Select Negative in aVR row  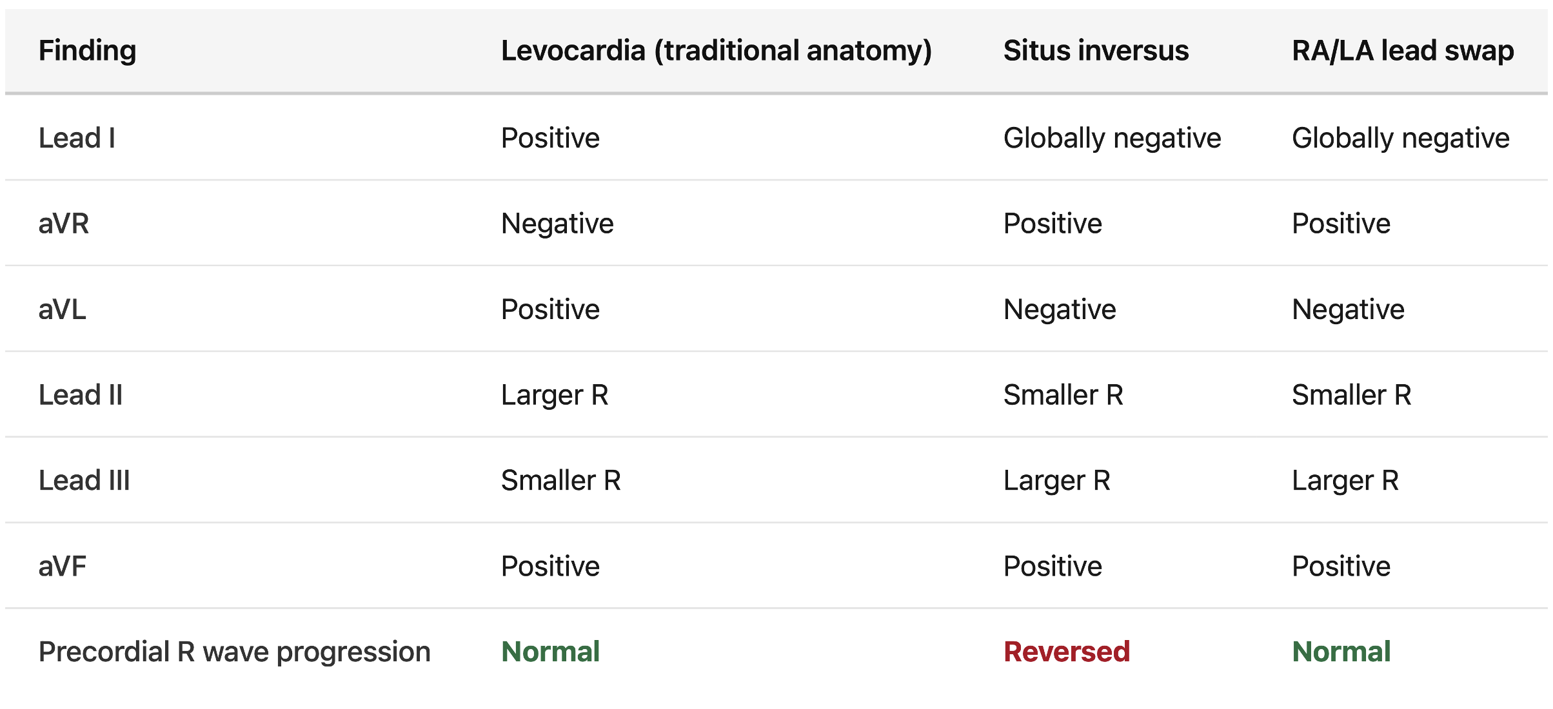click(x=557, y=224)
